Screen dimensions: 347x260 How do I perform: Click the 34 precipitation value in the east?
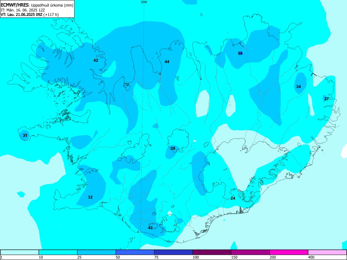(298, 87)
